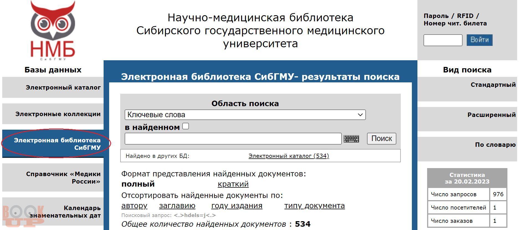The height and width of the screenshot is (230, 521).
Task: Open 'Электронные коллекции' database
Action: tap(58, 114)
